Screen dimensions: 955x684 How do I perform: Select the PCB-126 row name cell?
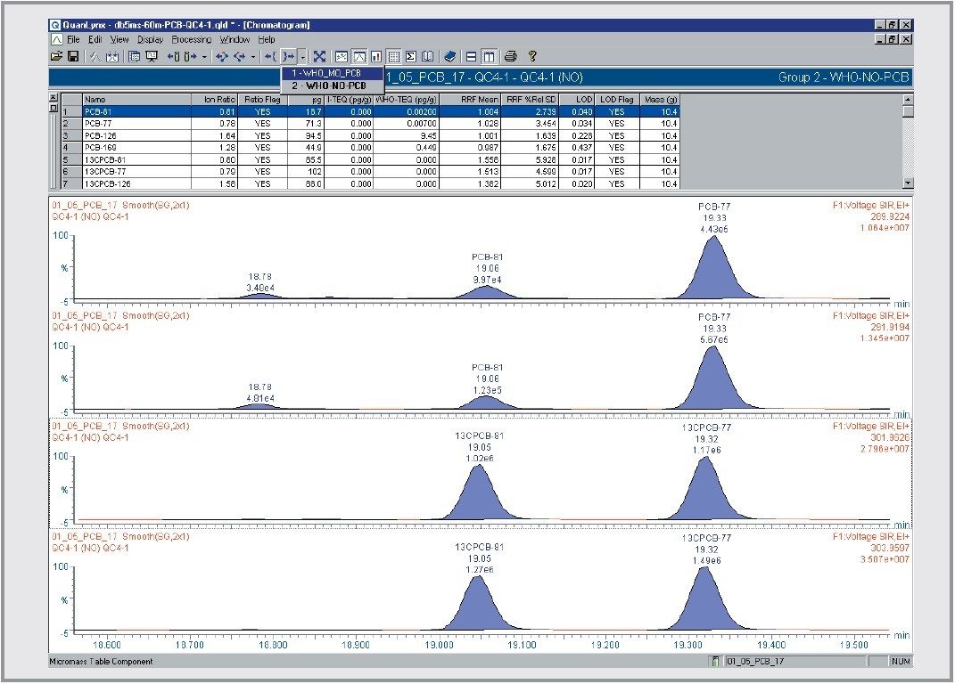[136, 135]
